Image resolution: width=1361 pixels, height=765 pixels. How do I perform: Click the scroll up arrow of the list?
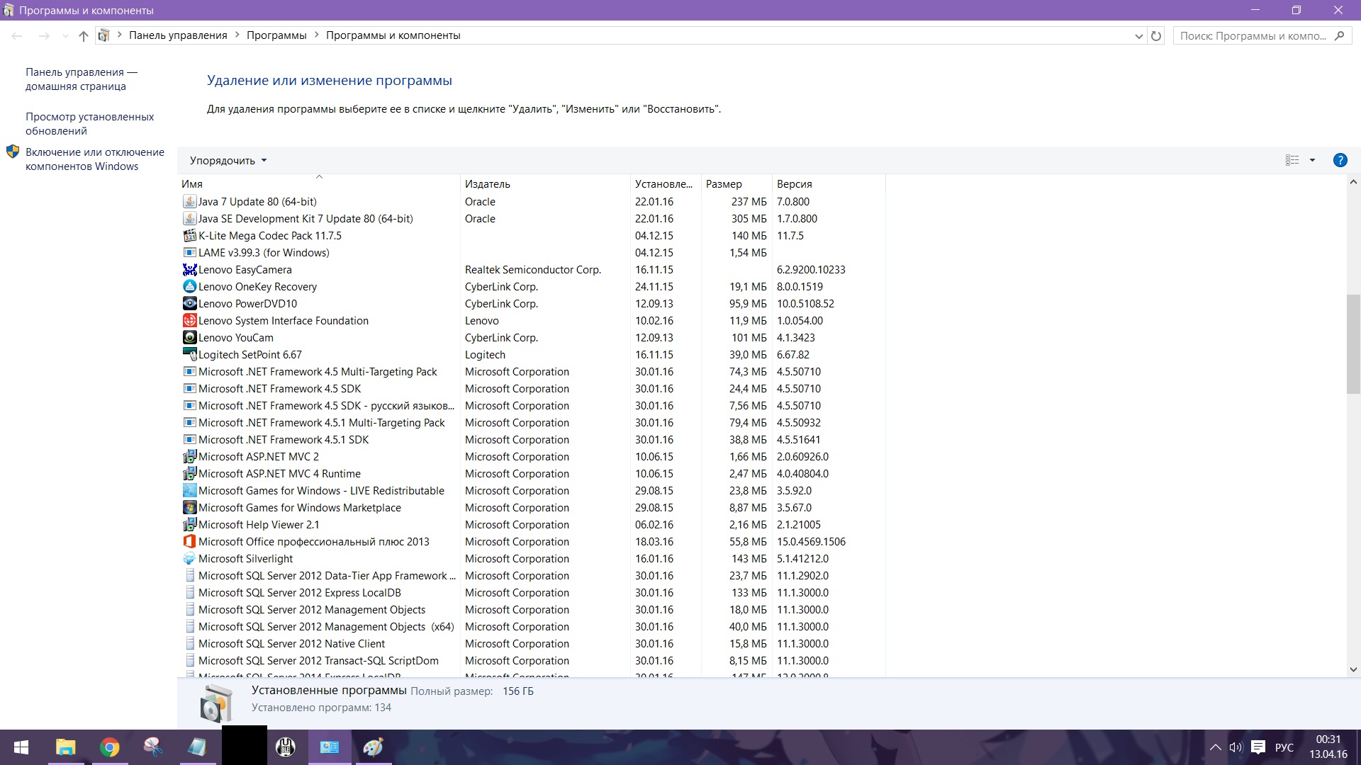(x=1353, y=183)
